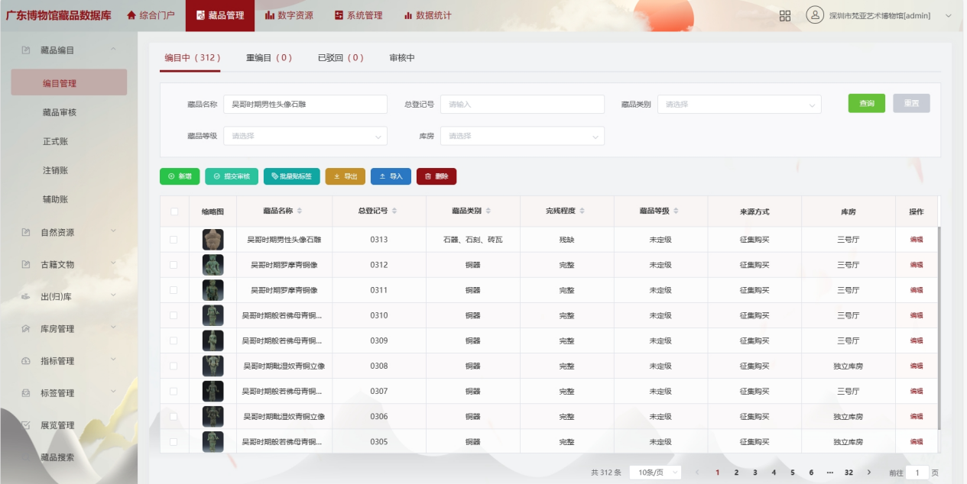Open the 10条/页 page size dropdown

point(655,473)
